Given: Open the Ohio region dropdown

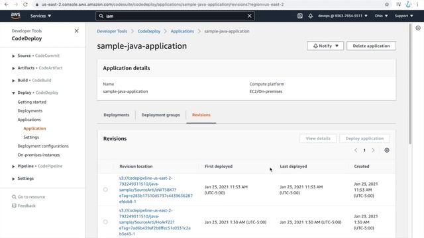Looking at the screenshot, I should coord(381,16).
